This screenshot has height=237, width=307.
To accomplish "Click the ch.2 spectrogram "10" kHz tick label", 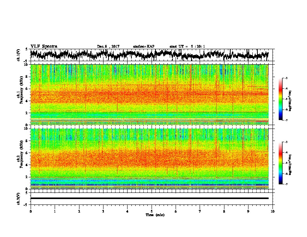I will (x=26, y=129).
